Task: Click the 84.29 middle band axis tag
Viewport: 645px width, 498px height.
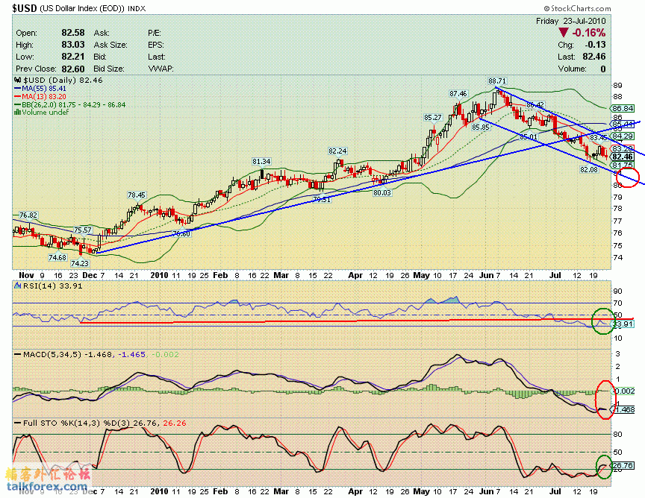Action: tap(622, 136)
